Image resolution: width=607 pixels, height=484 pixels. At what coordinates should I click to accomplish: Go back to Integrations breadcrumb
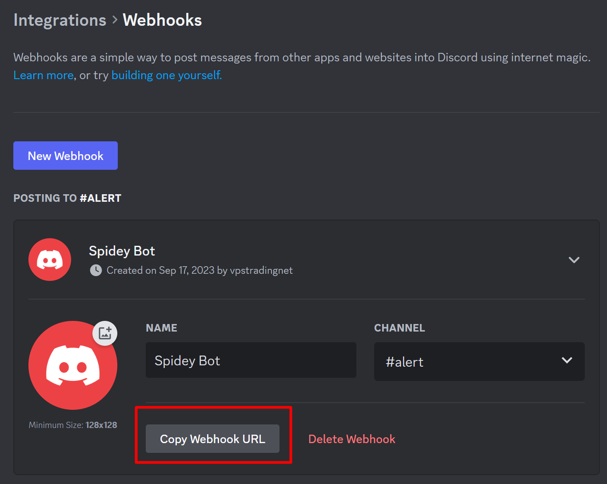coord(60,20)
